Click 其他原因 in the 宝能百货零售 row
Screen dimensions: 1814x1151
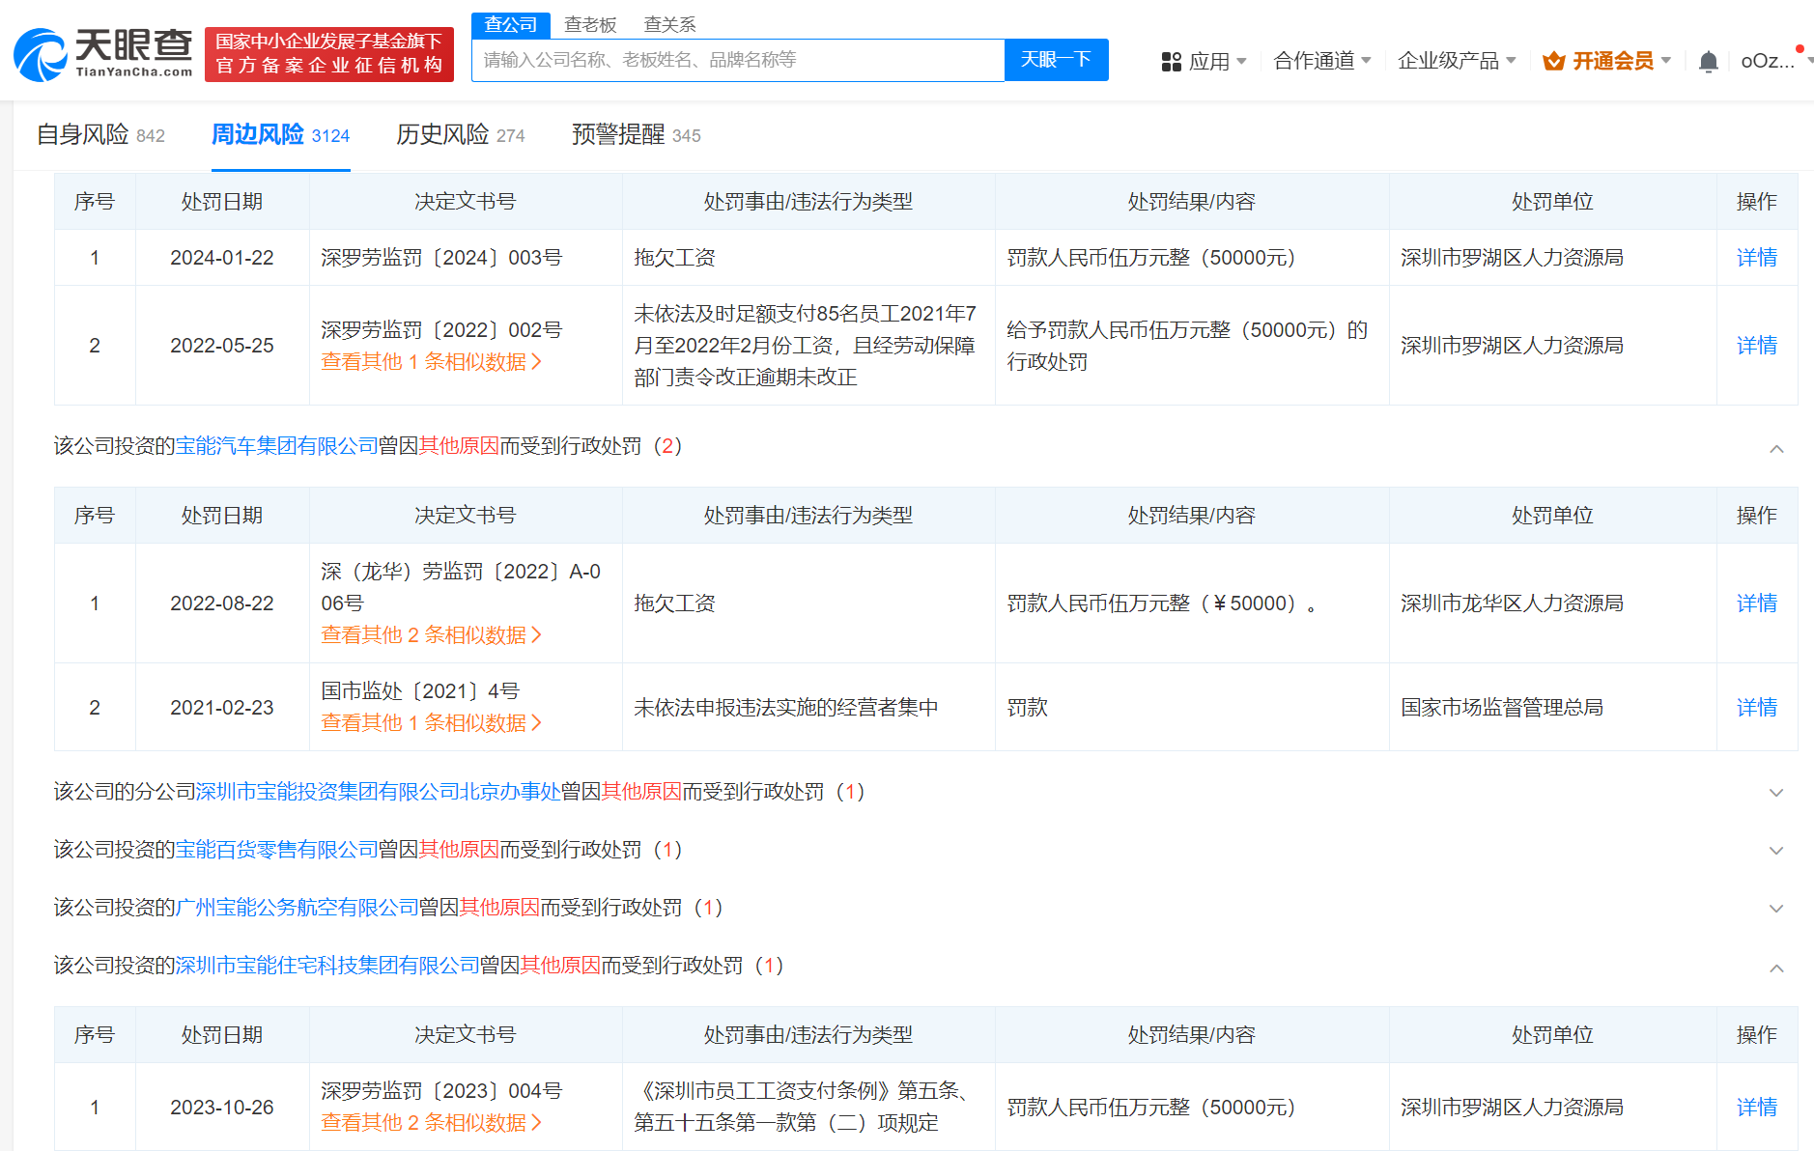pyautogui.click(x=459, y=850)
